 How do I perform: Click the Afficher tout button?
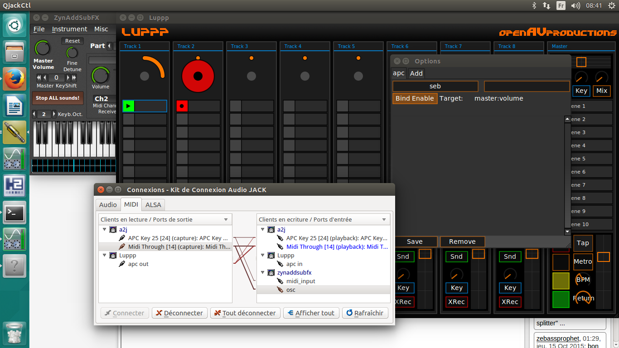pyautogui.click(x=311, y=313)
